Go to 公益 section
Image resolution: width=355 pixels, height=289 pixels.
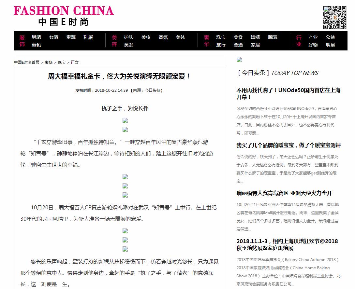(330, 37)
